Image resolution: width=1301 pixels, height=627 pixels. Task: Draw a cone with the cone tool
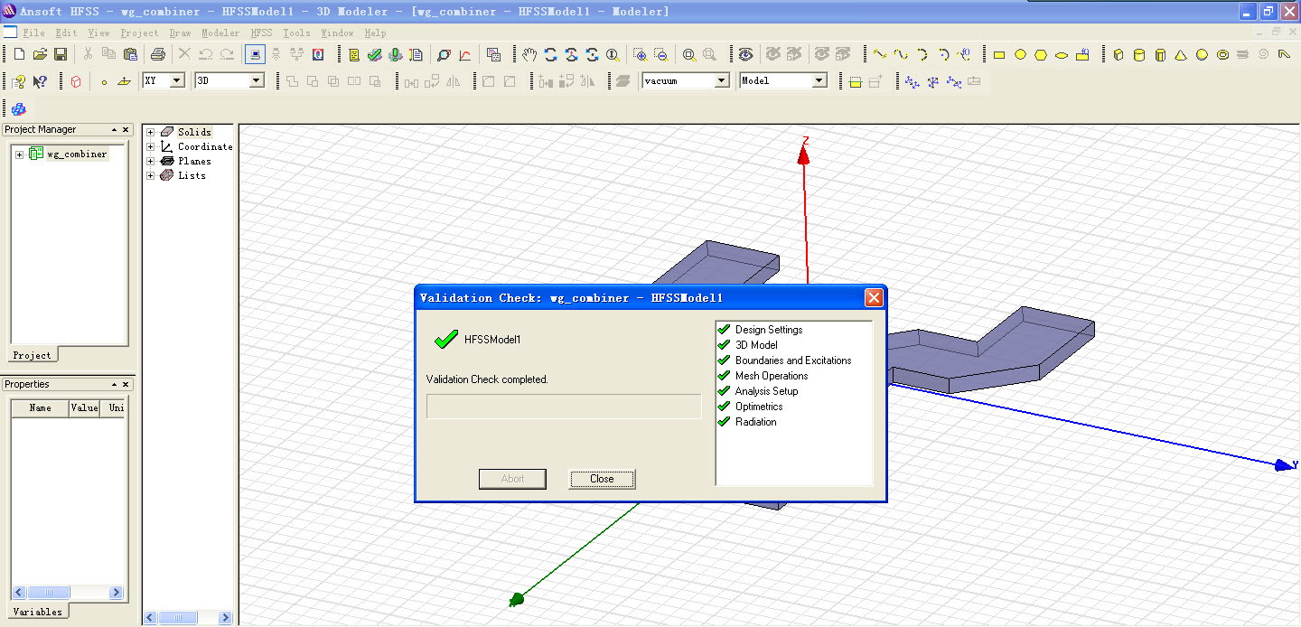[x=1181, y=54]
